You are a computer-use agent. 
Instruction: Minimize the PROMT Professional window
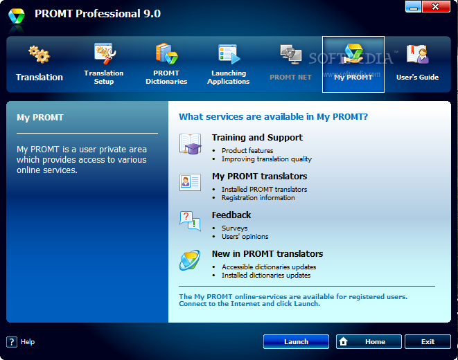coord(414,6)
